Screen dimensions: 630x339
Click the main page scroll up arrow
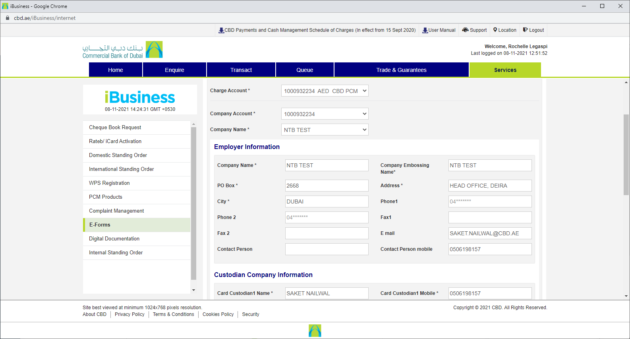click(x=626, y=82)
